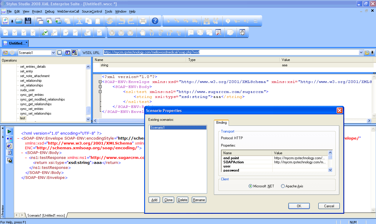Click the Operations list scroll down arrow

pyautogui.click(x=88, y=119)
